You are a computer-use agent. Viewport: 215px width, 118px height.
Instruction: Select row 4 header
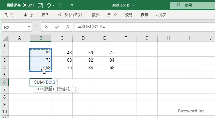coord(4,68)
